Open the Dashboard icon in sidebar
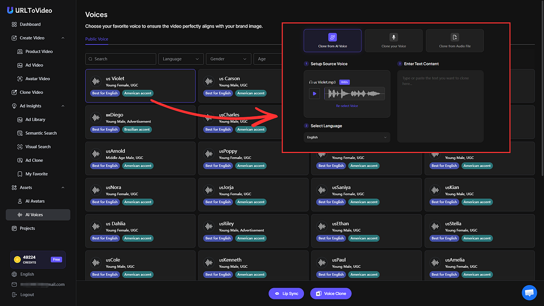Screen dimensions: 544x306 (x=14, y=24)
